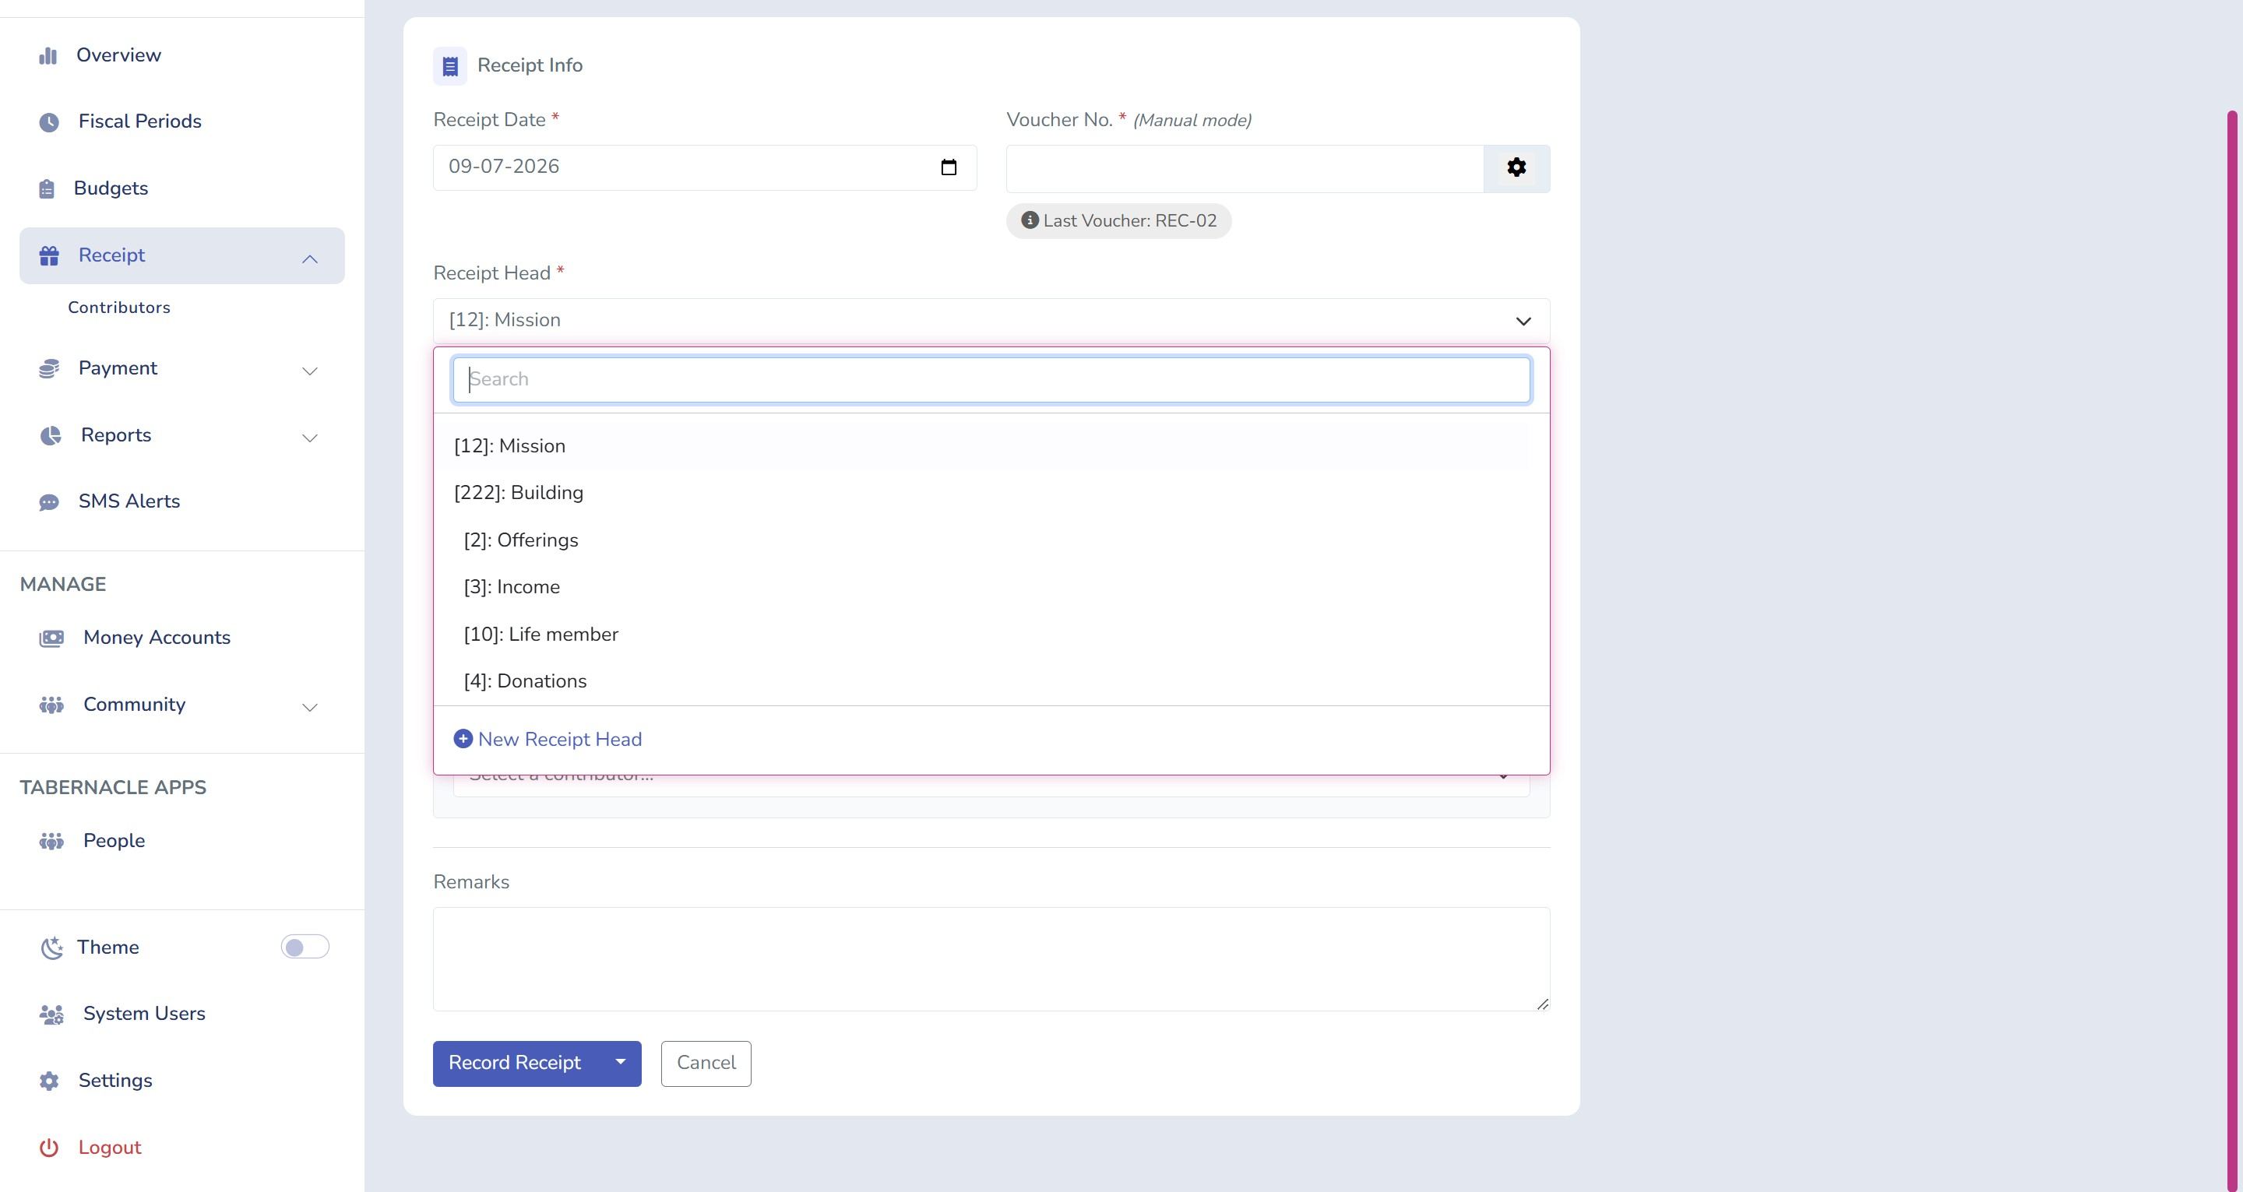Select [222]: Building option
The width and height of the screenshot is (2243, 1192).
pos(990,493)
